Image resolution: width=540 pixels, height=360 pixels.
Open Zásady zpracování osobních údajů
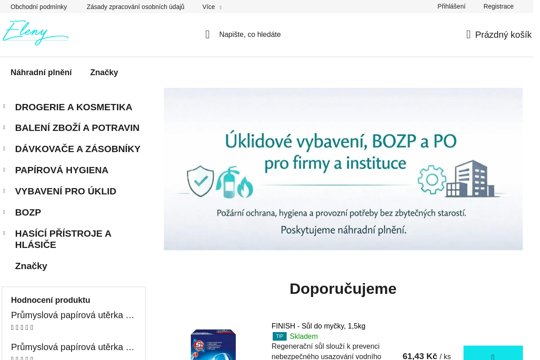[135, 7]
